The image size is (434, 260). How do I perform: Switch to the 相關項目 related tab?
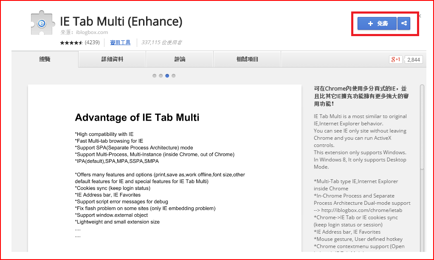[x=247, y=59]
